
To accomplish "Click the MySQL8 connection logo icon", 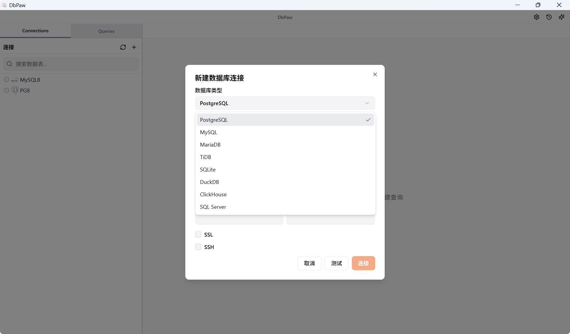I will (15, 80).
